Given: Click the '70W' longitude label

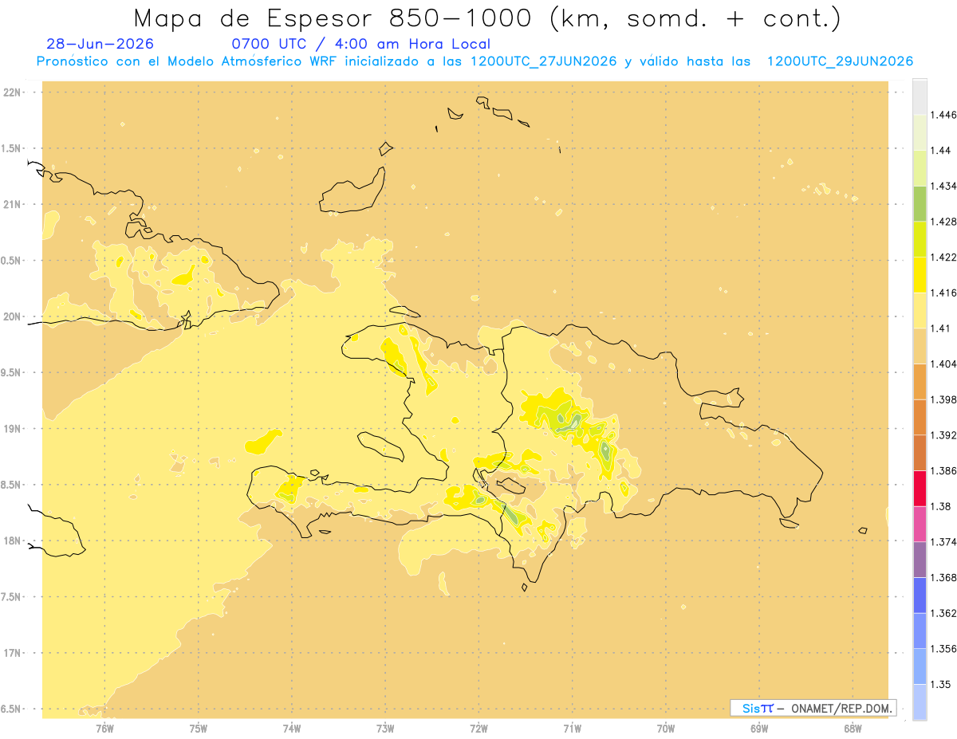Looking at the screenshot, I should pos(666,728).
